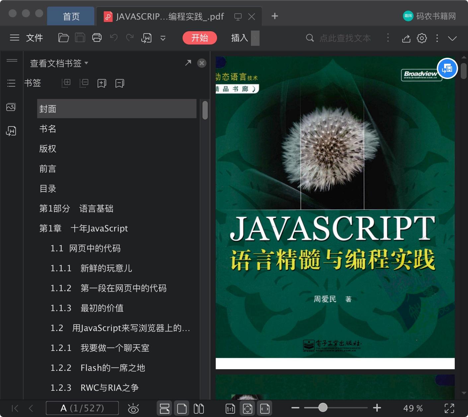
Task: Click the floating blue convert button
Action: pos(447,69)
